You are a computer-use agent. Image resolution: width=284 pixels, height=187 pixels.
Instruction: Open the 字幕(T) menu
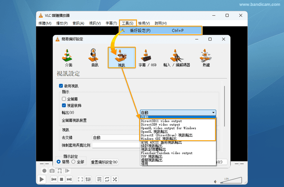click(111, 23)
